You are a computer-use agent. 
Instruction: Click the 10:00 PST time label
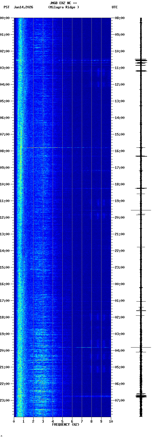(5, 184)
